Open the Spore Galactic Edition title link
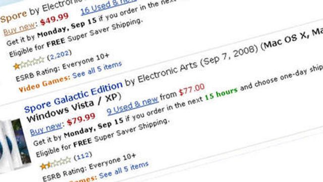The width and height of the screenshot is (323, 182). pos(73,97)
